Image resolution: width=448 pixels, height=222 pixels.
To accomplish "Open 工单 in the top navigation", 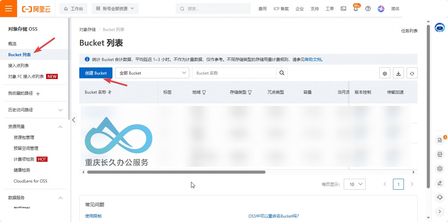I will [x=330, y=9].
